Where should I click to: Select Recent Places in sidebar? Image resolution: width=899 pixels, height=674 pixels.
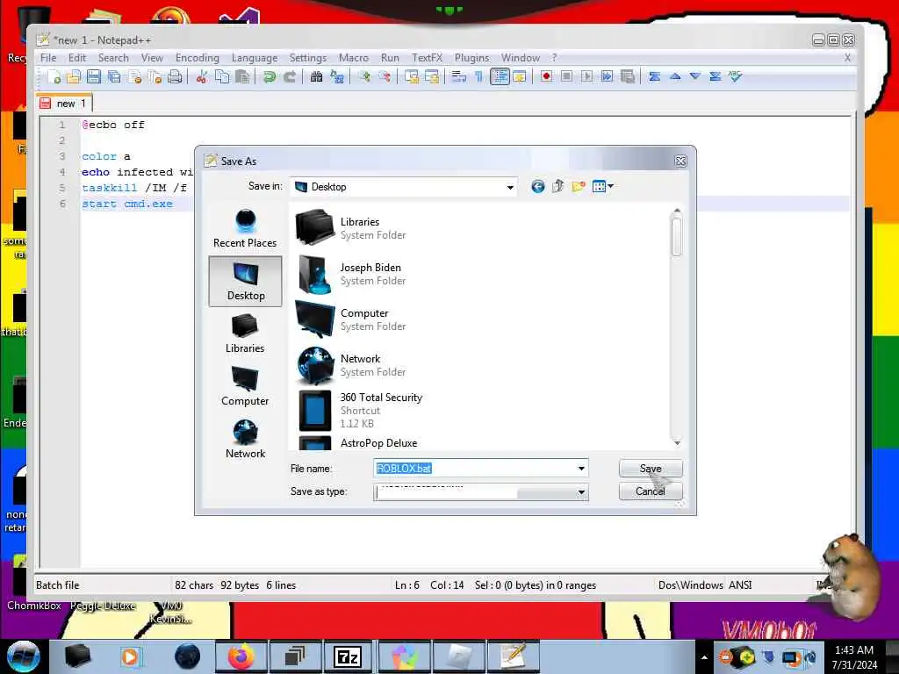point(245,228)
